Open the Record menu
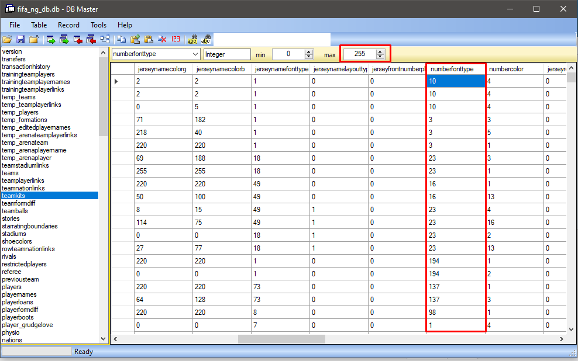Image resolution: width=578 pixels, height=361 pixels. click(x=68, y=25)
